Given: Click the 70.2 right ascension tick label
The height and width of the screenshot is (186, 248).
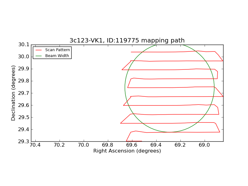Looking at the screenshot, I should (59, 145).
